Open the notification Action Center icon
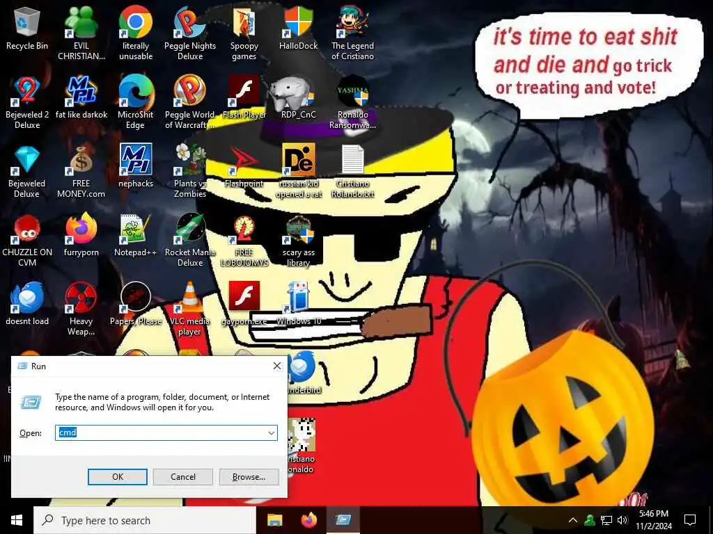 (x=690, y=520)
